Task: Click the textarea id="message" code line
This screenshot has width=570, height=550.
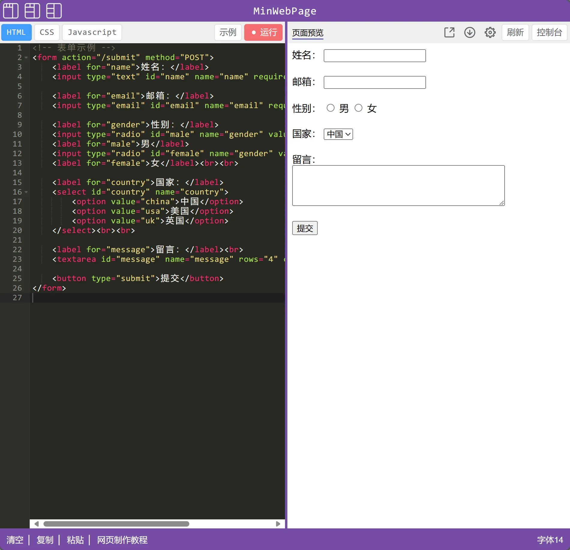Action: click(168, 259)
